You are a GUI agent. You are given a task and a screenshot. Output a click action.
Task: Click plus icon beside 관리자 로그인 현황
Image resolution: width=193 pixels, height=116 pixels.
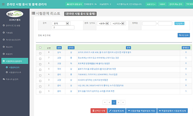pyautogui.click(x=4, y=25)
